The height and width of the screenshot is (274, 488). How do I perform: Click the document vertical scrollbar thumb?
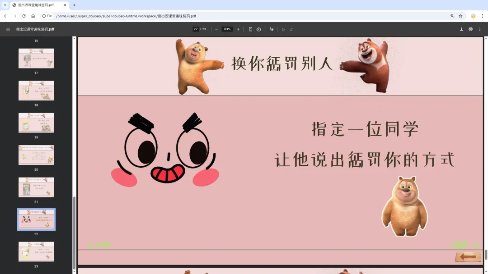coord(486,255)
